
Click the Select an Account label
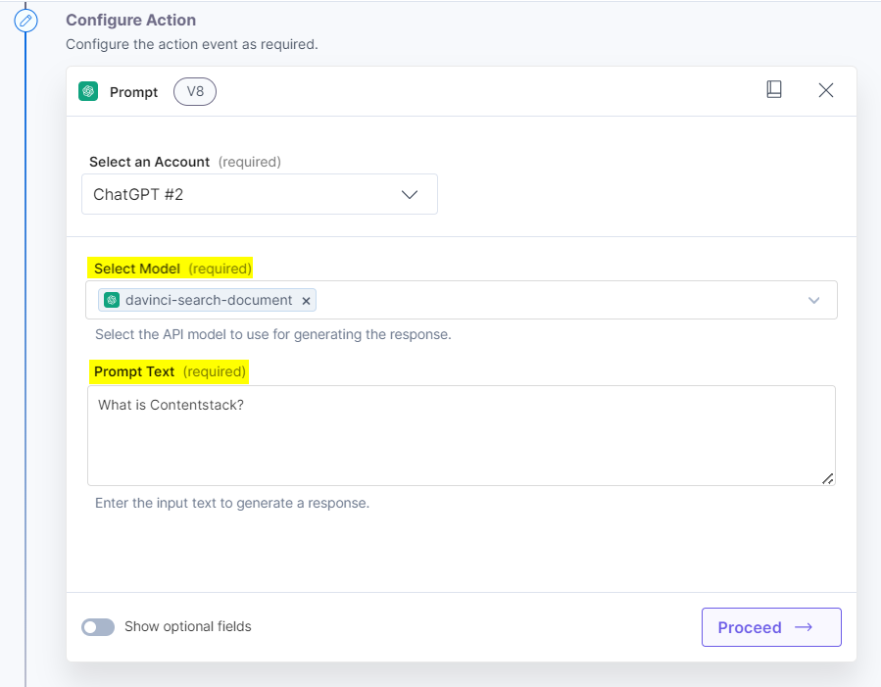(149, 162)
